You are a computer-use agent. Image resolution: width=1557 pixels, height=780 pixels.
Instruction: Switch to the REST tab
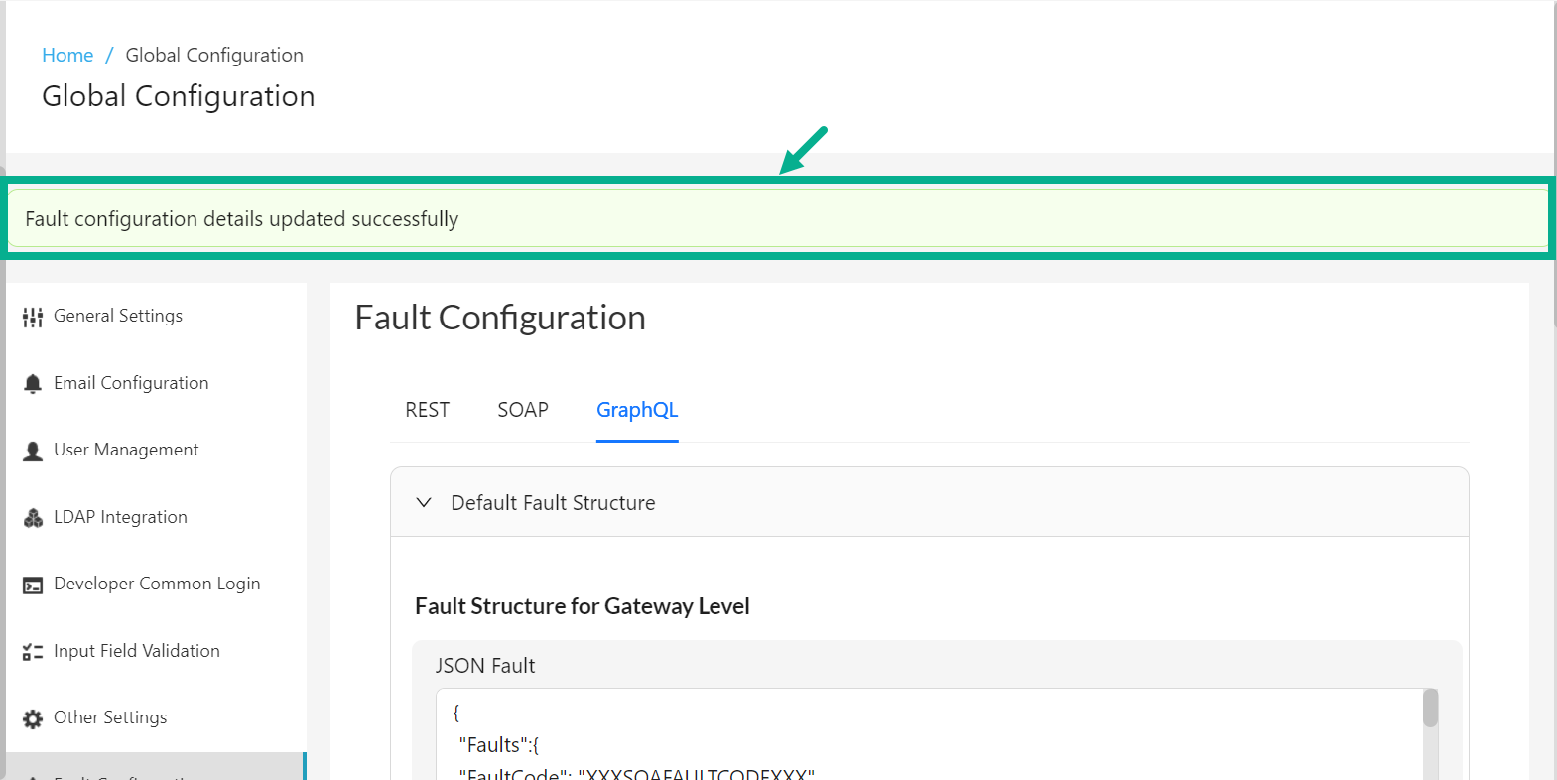[x=427, y=409]
